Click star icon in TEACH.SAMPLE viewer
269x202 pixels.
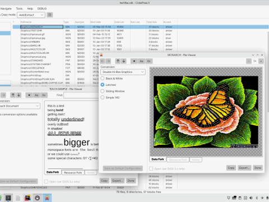point(29,95)
